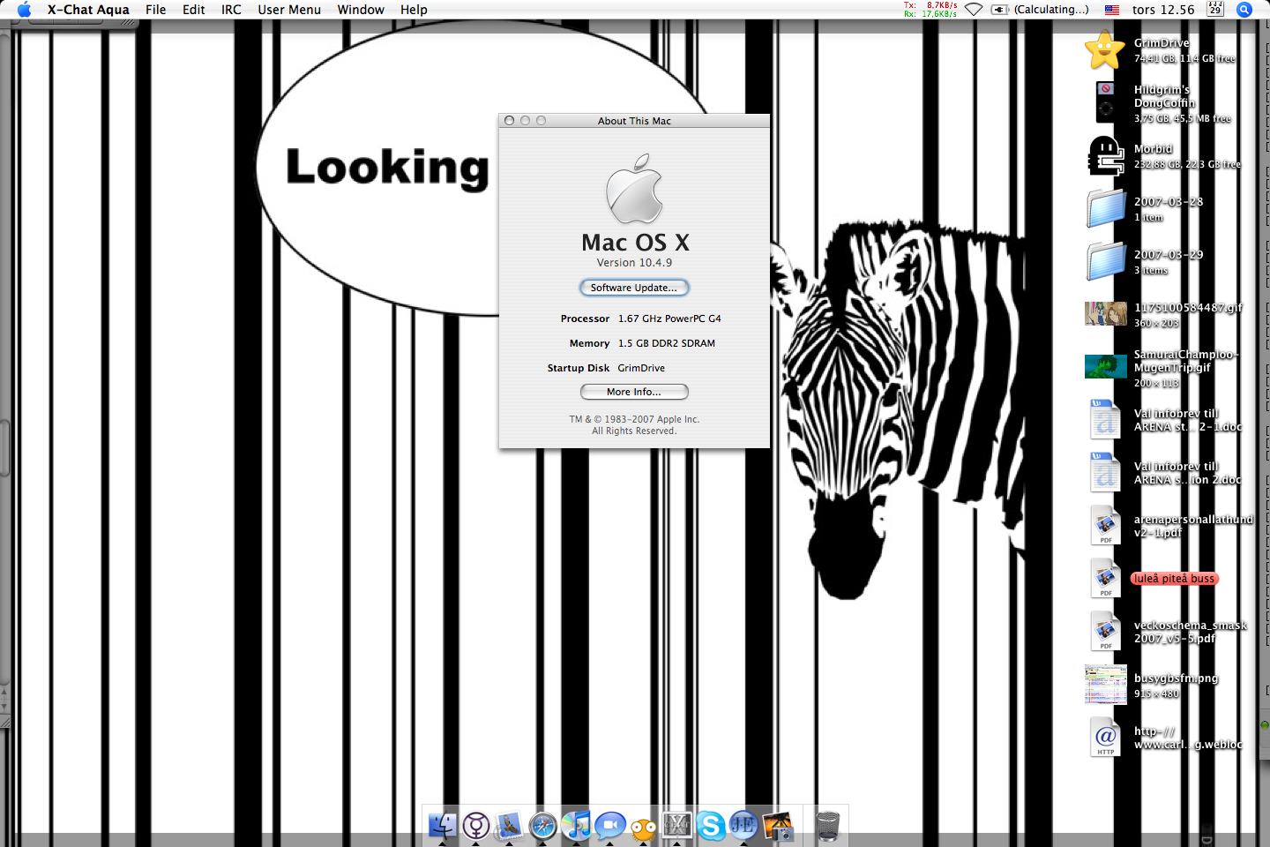Click the 1.5 GB DDR2 SDRAM memory text
Image resolution: width=1270 pixels, height=847 pixels.
tap(667, 343)
